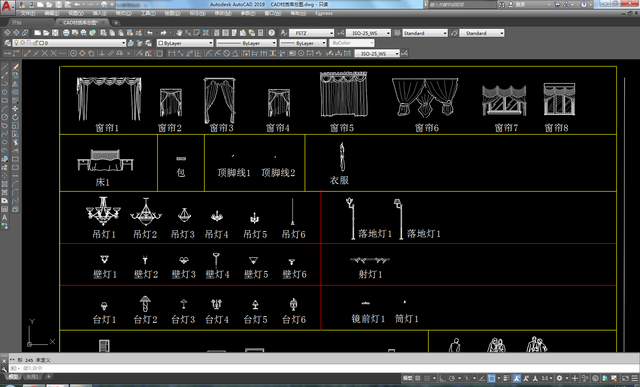Switch to the 开始 tab
This screenshot has height=387, width=640.
[17, 23]
